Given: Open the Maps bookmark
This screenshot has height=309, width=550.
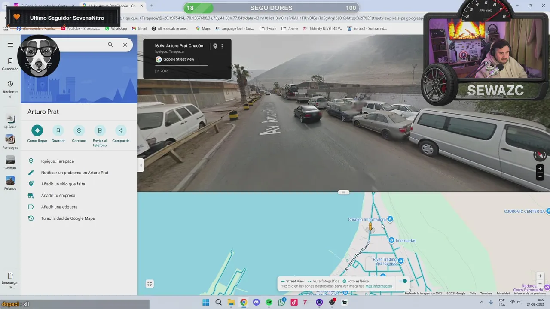Looking at the screenshot, I should (203, 29).
